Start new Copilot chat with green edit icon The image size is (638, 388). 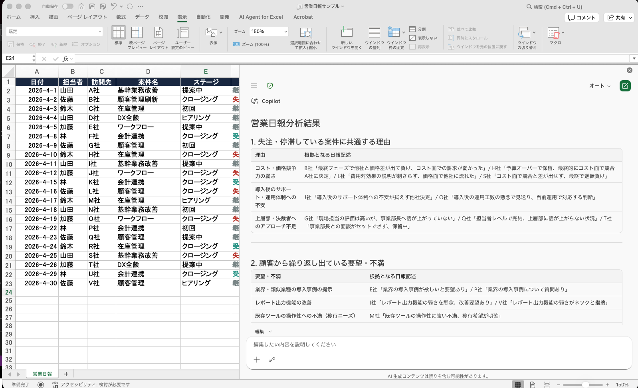(x=625, y=86)
